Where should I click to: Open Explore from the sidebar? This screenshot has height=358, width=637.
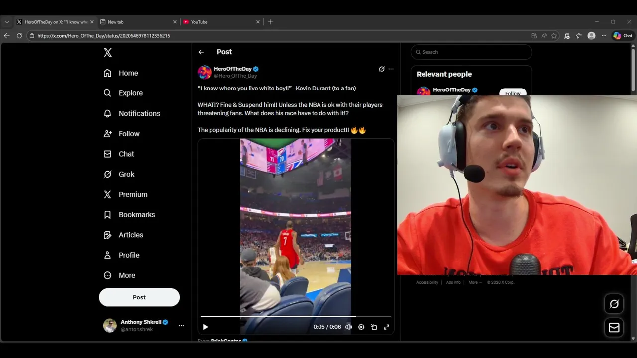[x=123, y=93]
